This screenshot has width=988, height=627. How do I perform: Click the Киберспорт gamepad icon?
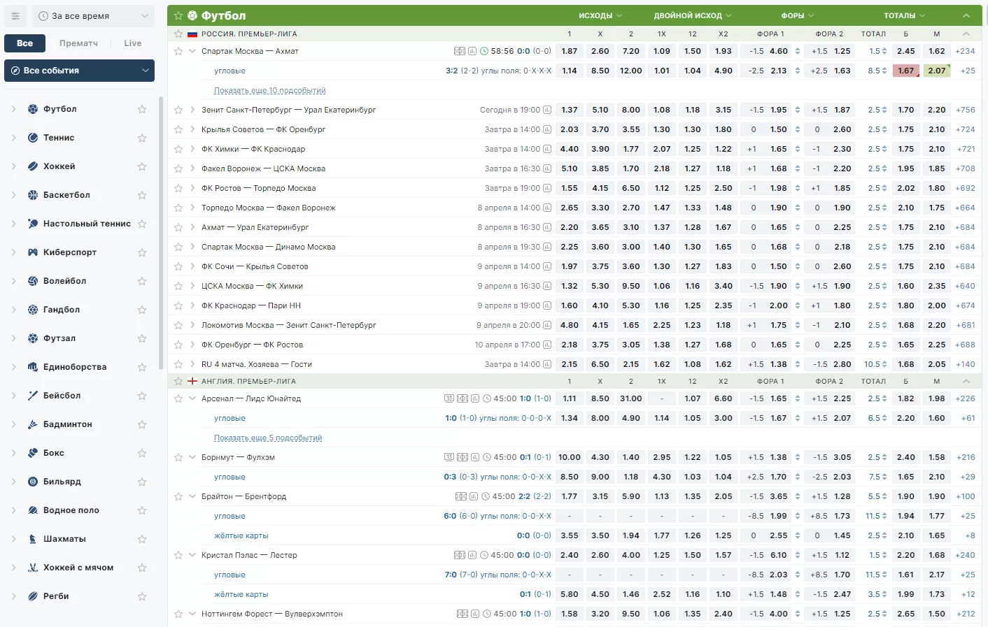tap(33, 252)
